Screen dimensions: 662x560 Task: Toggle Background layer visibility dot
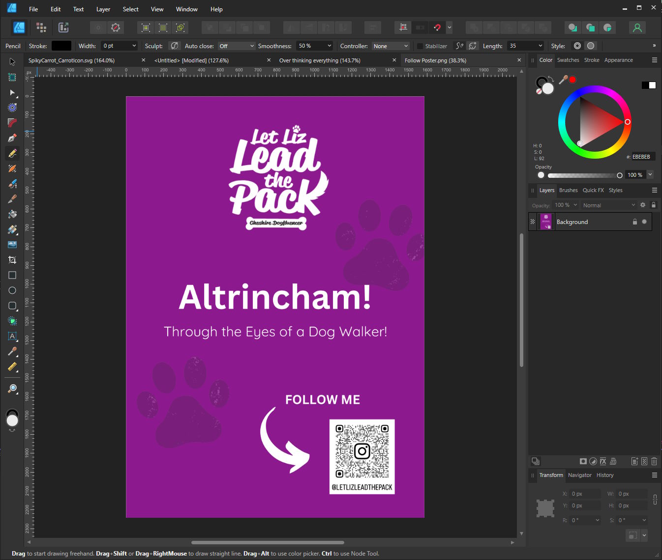[x=644, y=222]
